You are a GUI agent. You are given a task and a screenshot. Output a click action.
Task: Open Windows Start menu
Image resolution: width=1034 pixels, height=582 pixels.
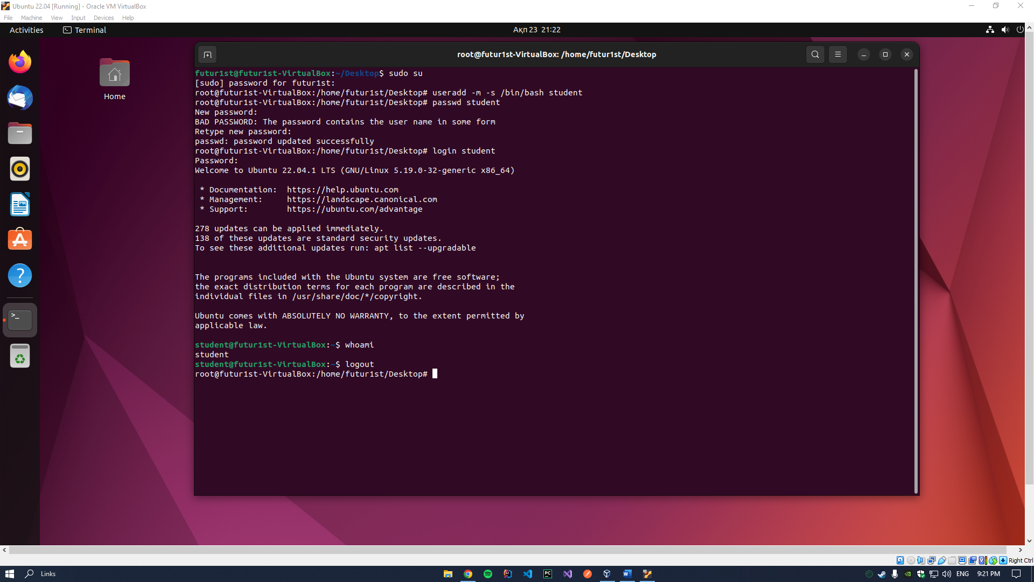tap(10, 574)
